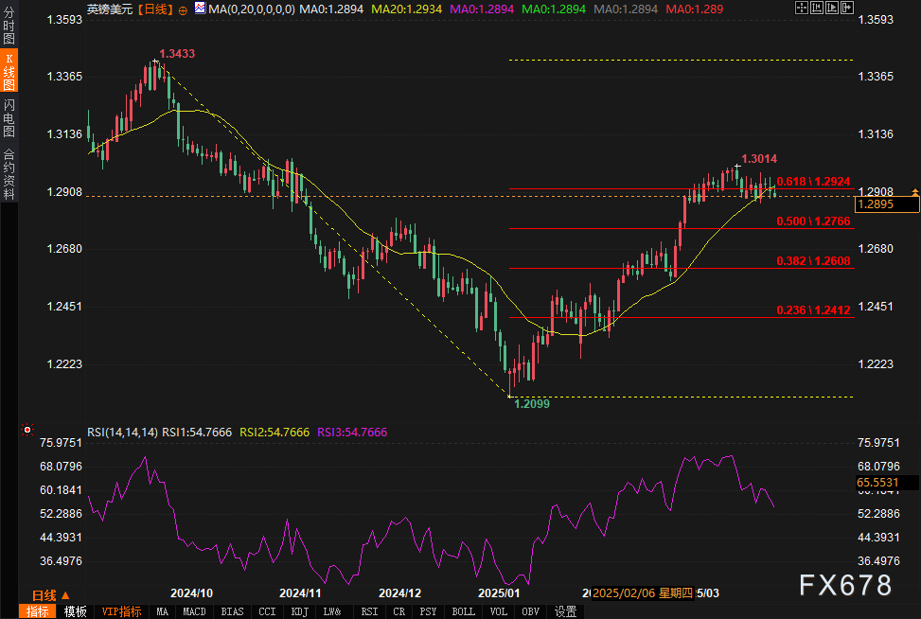
Task: Click the RSI(14,14,14) parameter label
Action: (122, 432)
